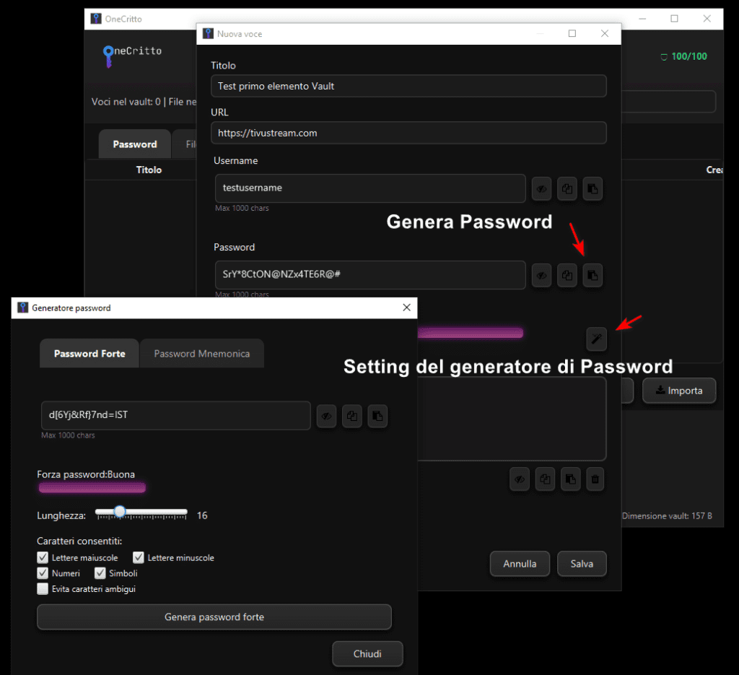The width and height of the screenshot is (739, 675).
Task: Click Salva in Nuova voce dialog
Action: click(582, 564)
